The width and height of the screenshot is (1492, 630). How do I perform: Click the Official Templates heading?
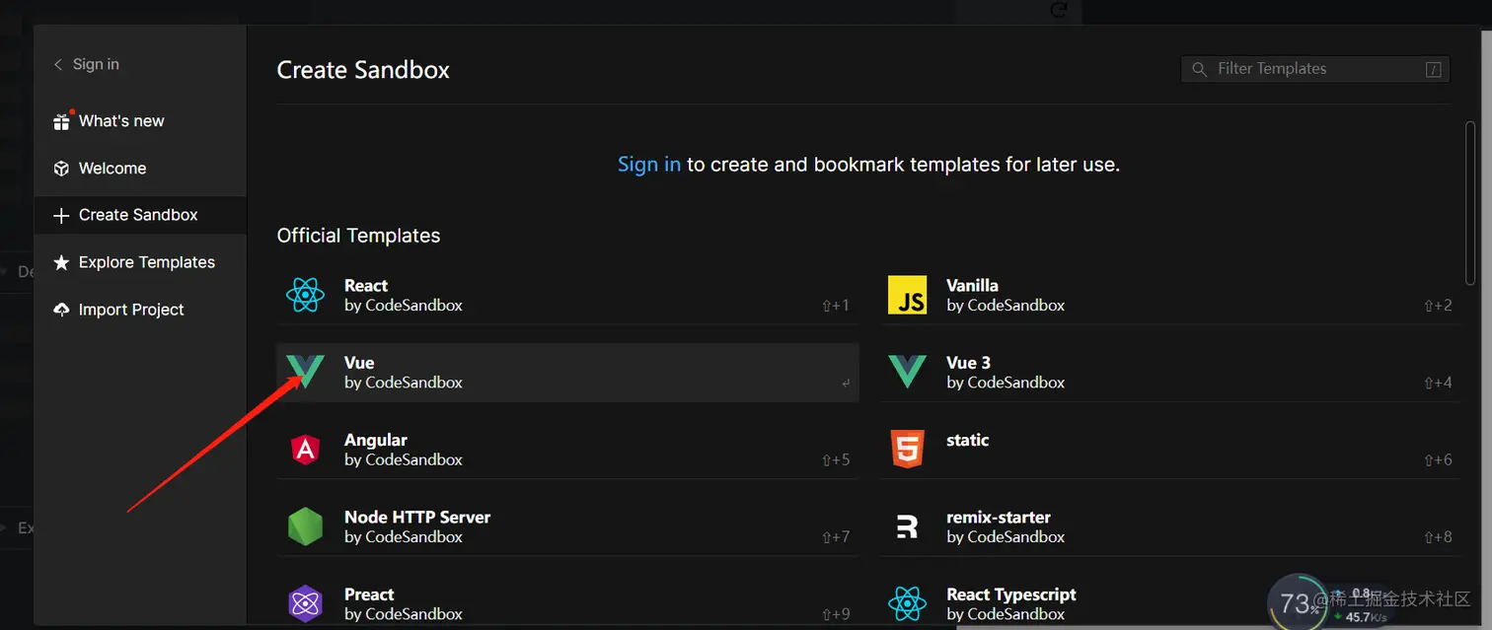tap(358, 236)
